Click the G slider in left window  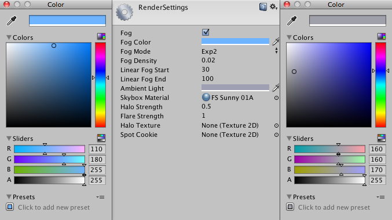click(49, 159)
